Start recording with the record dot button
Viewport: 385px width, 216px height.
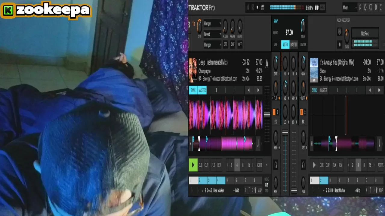pos(340,45)
